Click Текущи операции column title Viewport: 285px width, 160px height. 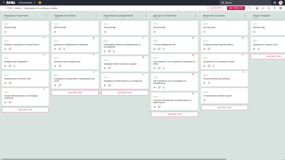pos(261,16)
